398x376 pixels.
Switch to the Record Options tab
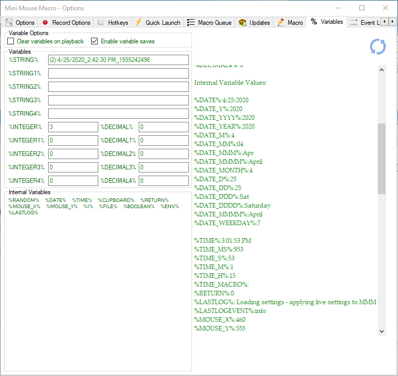66,23
